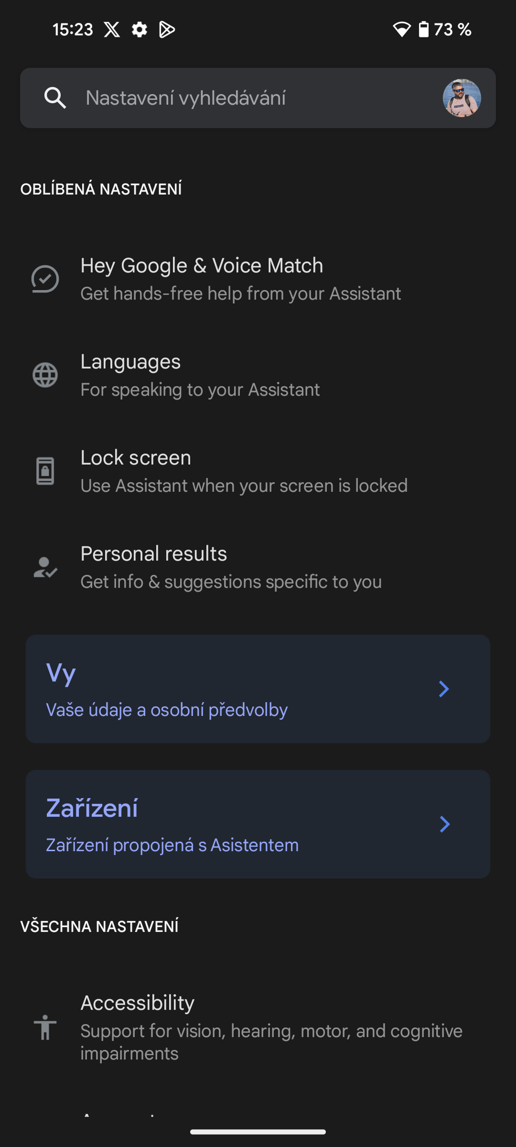
Task: Tap the Accessibility figure icon
Action: pyautogui.click(x=45, y=1028)
